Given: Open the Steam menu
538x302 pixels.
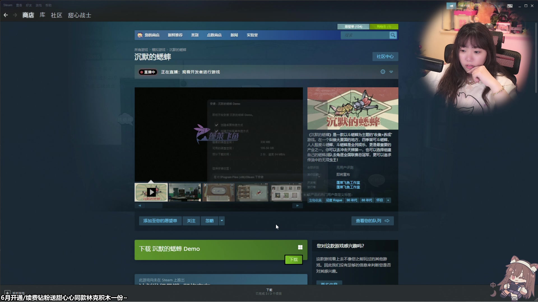Looking at the screenshot, I should coord(8,5).
